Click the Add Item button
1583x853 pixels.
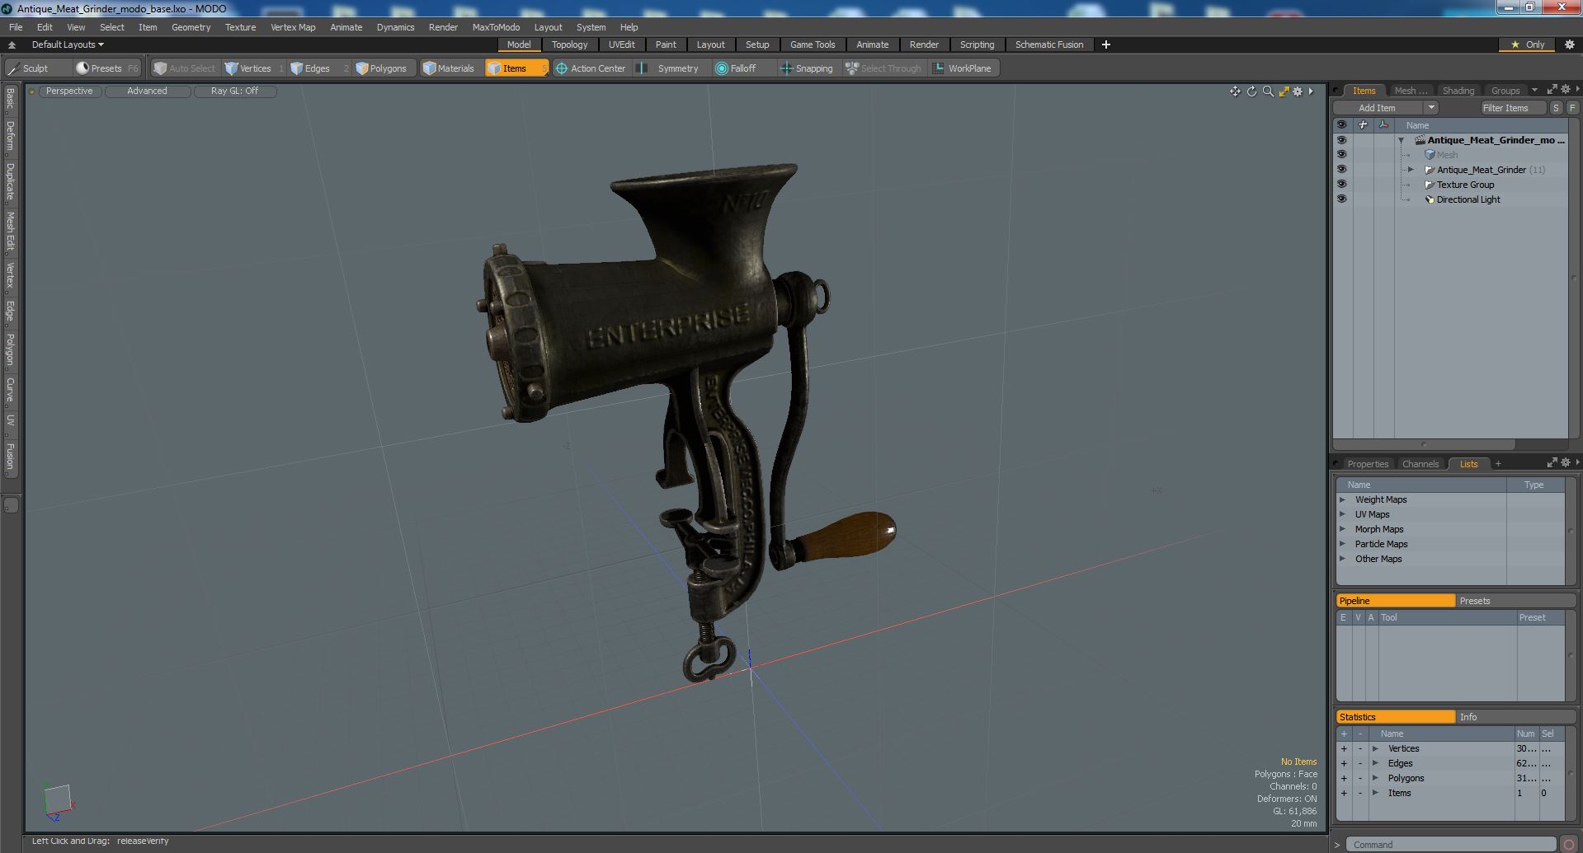tap(1377, 108)
